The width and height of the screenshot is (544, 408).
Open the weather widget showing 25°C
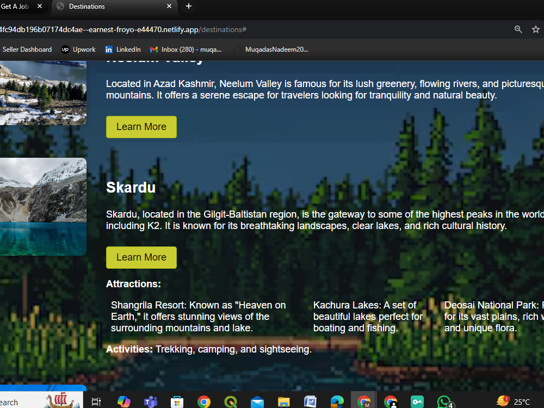[x=513, y=402]
